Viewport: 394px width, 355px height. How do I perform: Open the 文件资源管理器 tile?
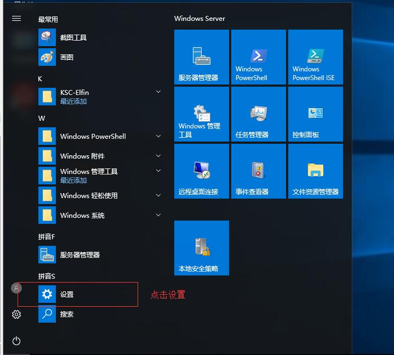316,171
